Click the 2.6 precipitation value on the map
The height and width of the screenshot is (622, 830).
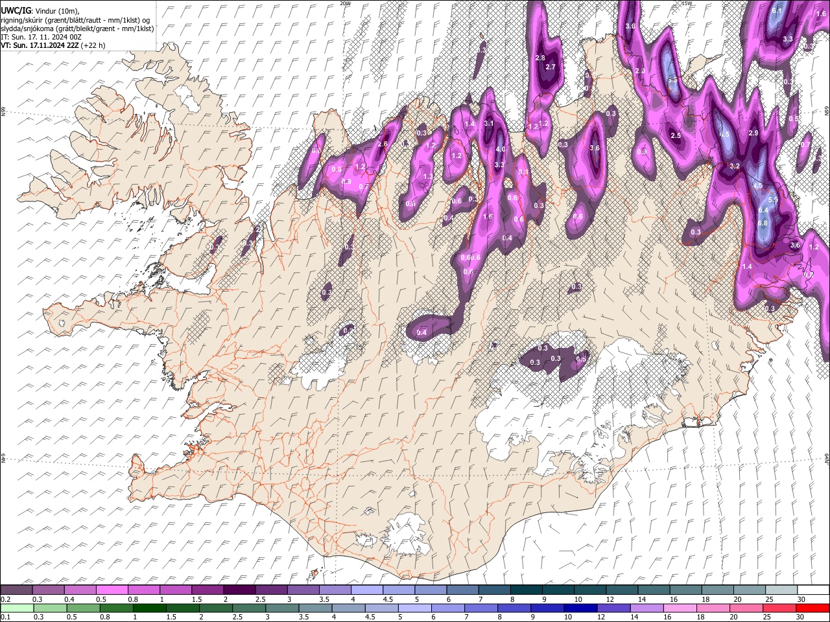383,144
